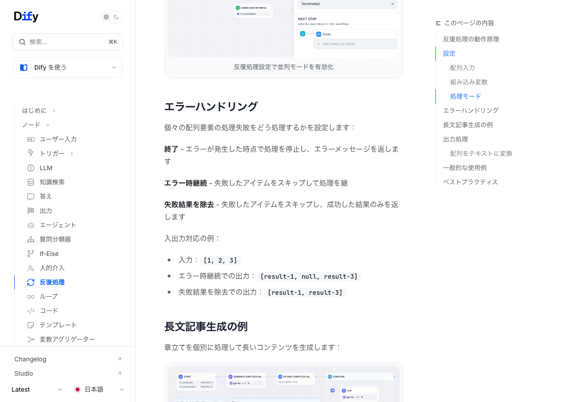Open the Studio external link
Screen dimensions: 571x402
pos(68,373)
